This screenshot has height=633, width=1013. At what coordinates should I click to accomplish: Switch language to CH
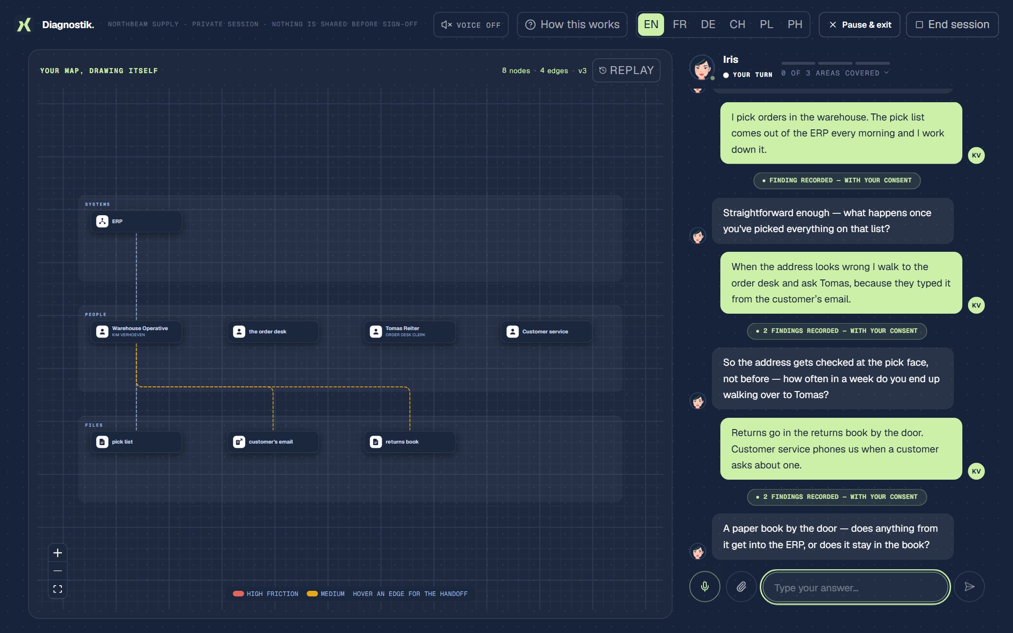pyautogui.click(x=737, y=25)
